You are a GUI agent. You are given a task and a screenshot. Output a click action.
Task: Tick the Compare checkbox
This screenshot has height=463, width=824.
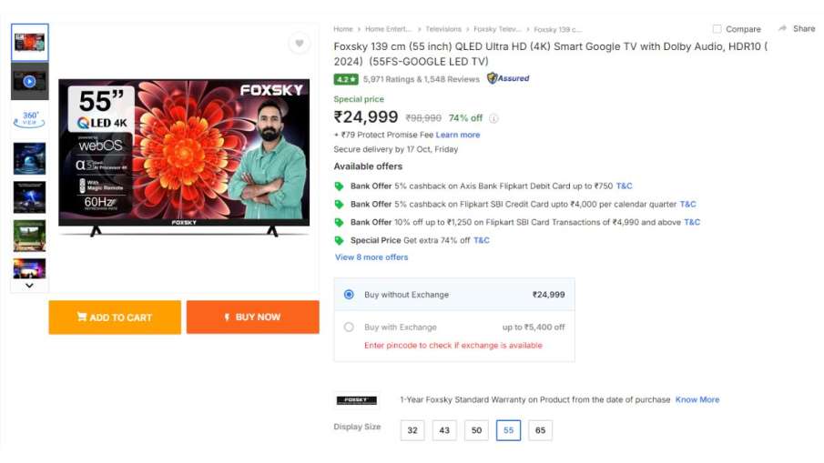click(x=717, y=29)
